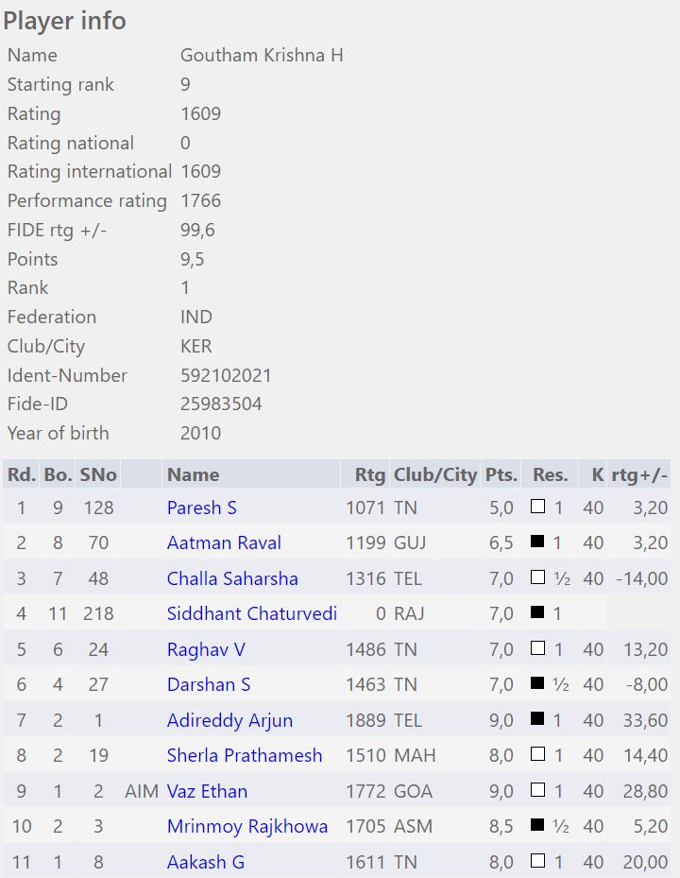Click black piece square in Adireddy Arjun row
This screenshot has height=878, width=680.
point(537,719)
